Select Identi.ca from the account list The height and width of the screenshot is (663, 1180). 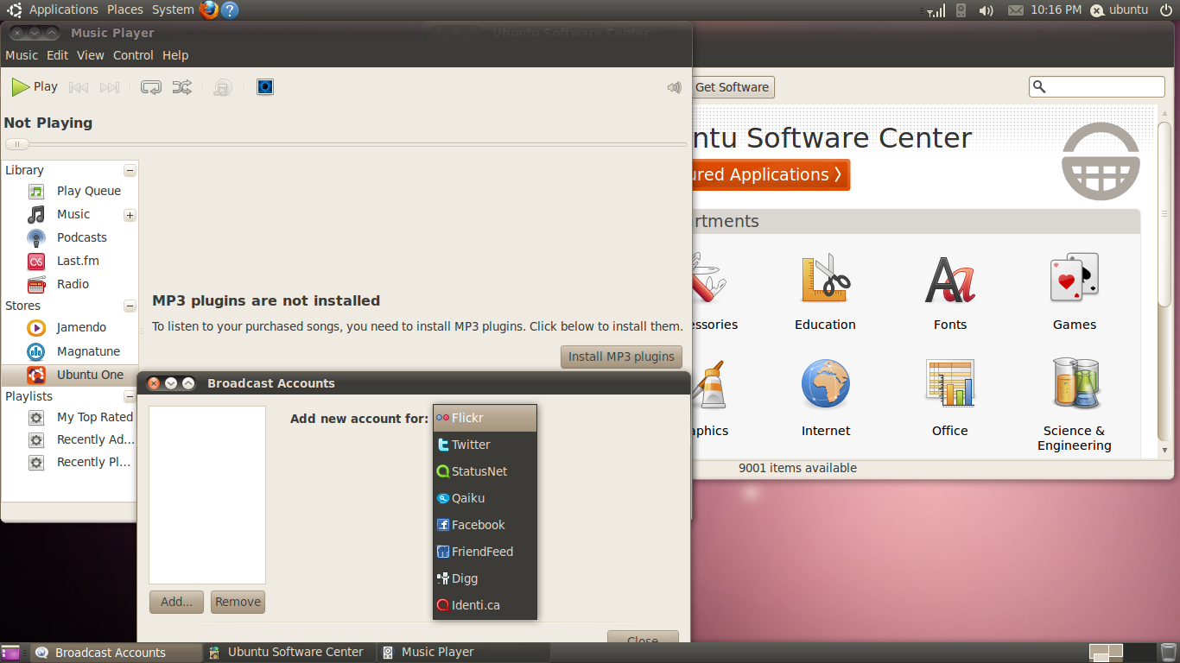click(485, 605)
